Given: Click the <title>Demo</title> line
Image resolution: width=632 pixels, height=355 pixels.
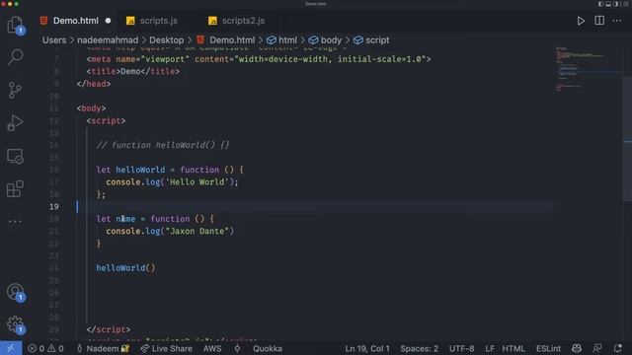Looking at the screenshot, I should [133, 71].
